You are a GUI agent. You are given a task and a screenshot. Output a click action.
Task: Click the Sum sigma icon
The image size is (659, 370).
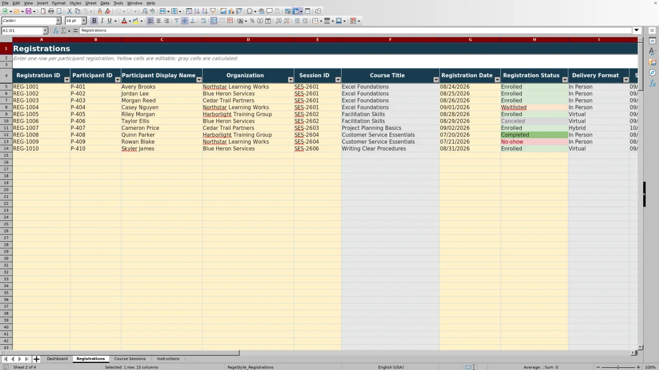[63, 31]
